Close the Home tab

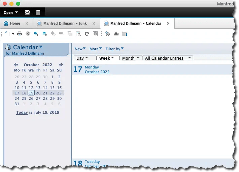tap(27, 23)
